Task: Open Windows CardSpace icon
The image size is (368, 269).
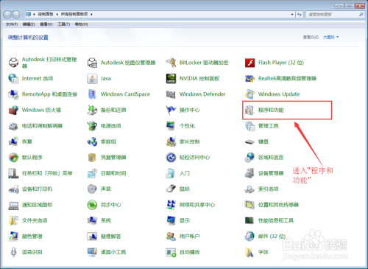Action: coord(92,94)
